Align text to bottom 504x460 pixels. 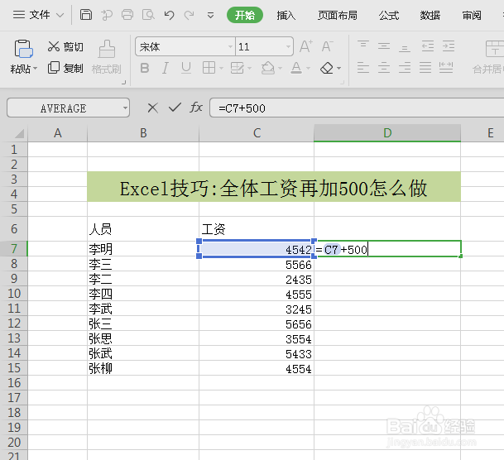pyautogui.click(x=405, y=46)
